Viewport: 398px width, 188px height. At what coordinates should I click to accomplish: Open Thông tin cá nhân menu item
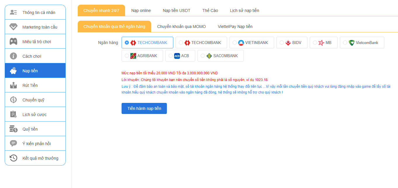tap(35, 12)
